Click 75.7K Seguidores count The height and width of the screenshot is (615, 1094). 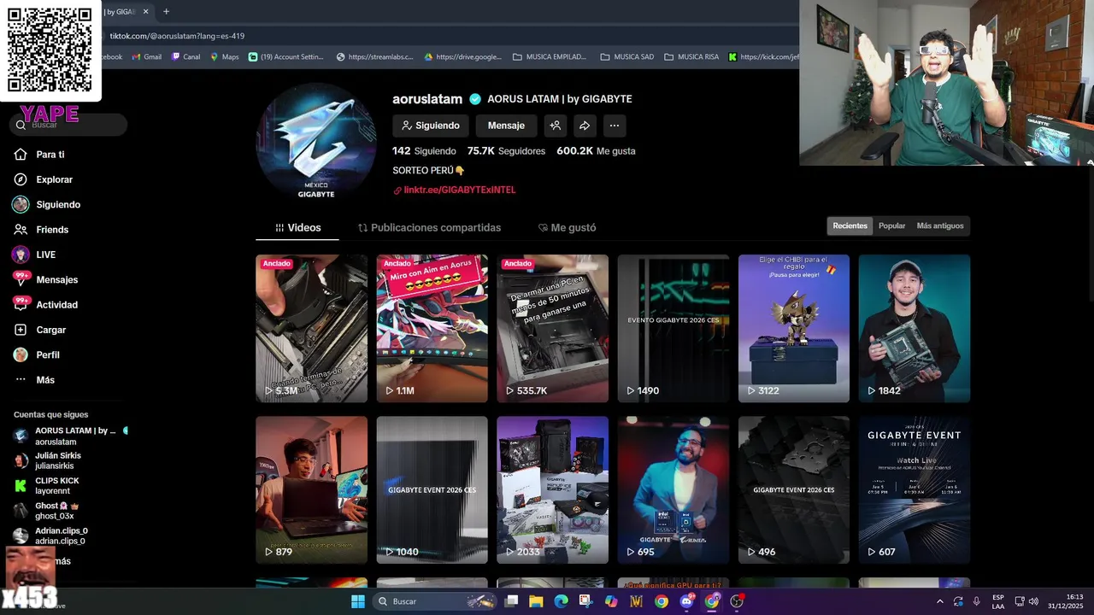coord(506,151)
